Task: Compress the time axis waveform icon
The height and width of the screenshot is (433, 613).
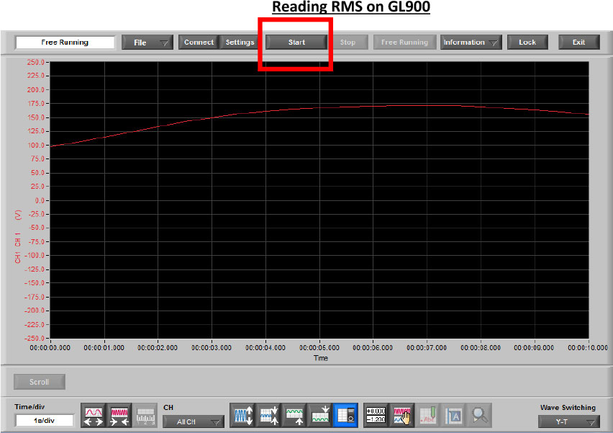Action: [x=119, y=416]
